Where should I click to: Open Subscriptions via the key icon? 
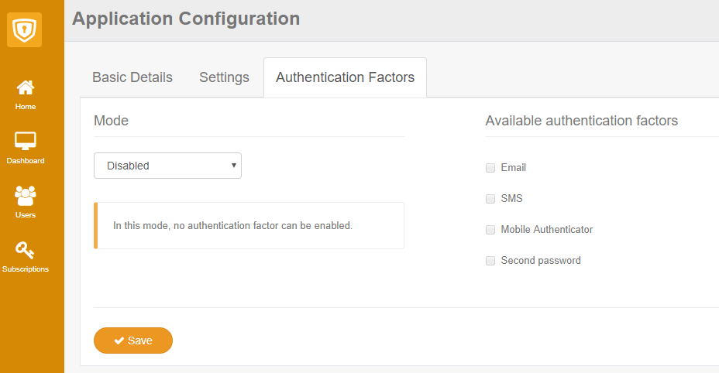point(26,250)
